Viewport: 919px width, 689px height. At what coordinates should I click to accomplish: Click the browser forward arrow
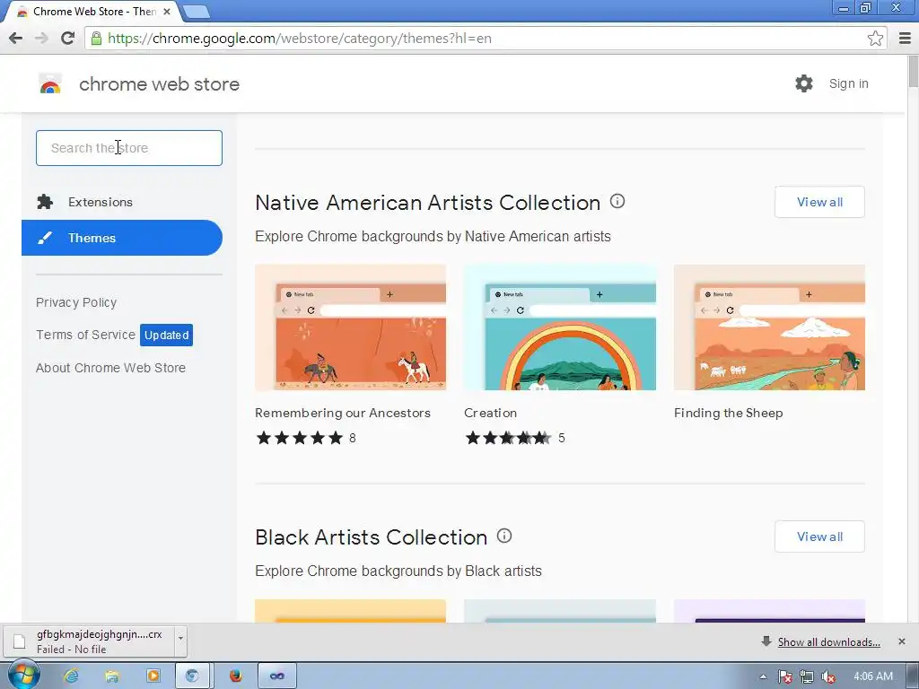click(41, 39)
